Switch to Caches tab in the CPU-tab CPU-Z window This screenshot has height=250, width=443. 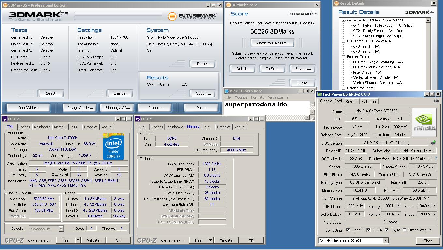click(x=24, y=127)
